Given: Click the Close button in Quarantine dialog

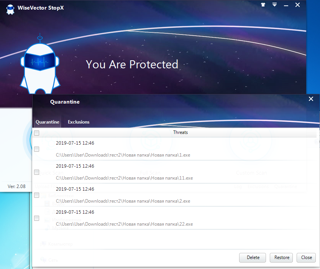Looking at the screenshot, I should 306,257.
